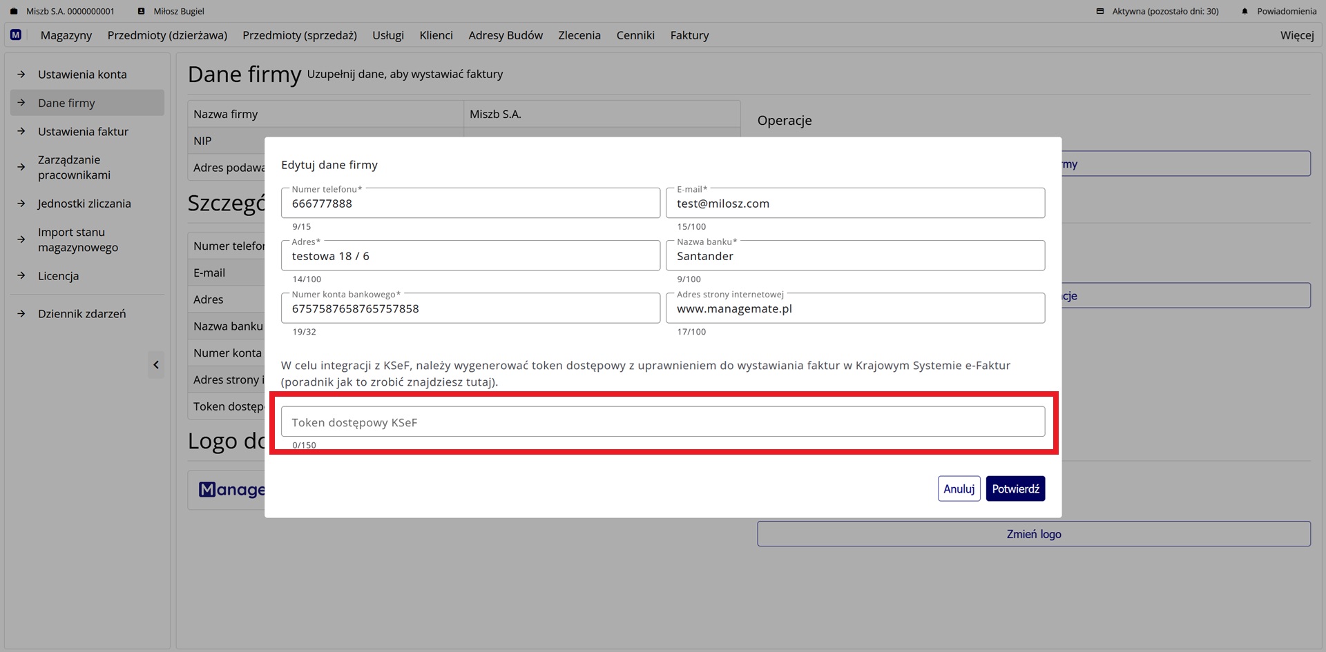Click the Zmień logo button
Viewport: 1326px width, 652px height.
(x=1034, y=533)
